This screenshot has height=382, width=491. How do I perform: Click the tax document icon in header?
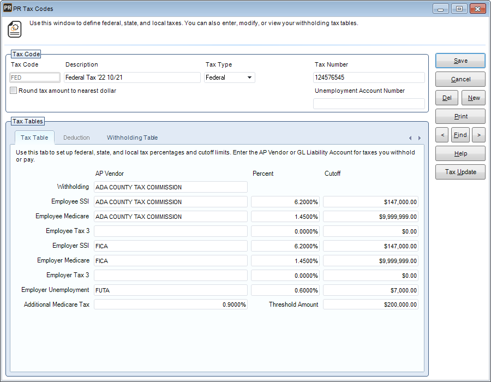15,29
